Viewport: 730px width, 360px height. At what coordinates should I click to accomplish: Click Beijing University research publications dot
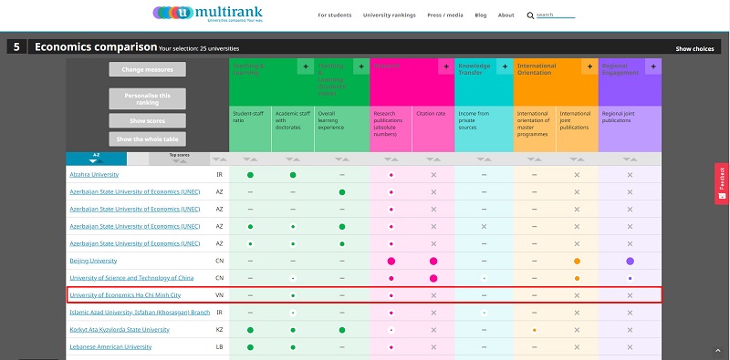pos(391,261)
